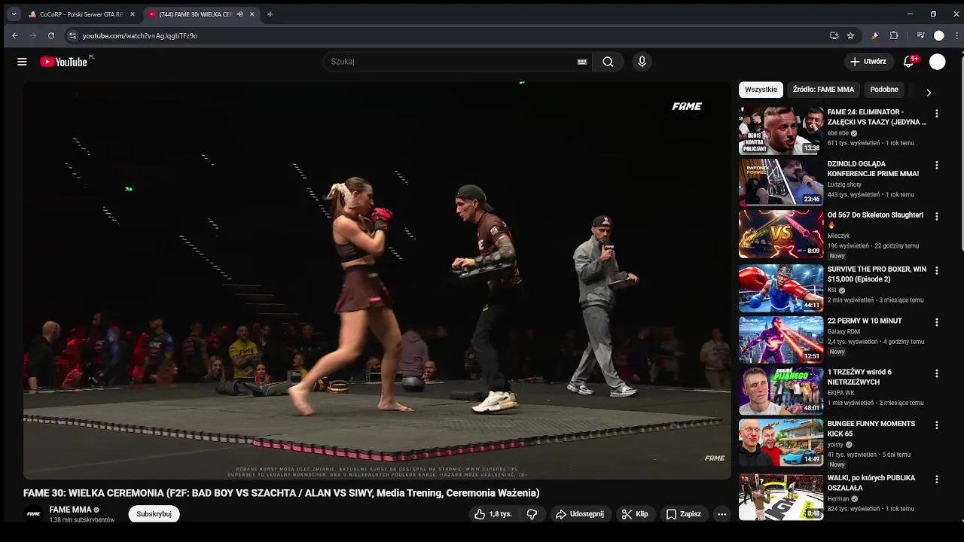Open a new browser tab
Image resolution: width=964 pixels, height=542 pixels.
click(x=270, y=14)
